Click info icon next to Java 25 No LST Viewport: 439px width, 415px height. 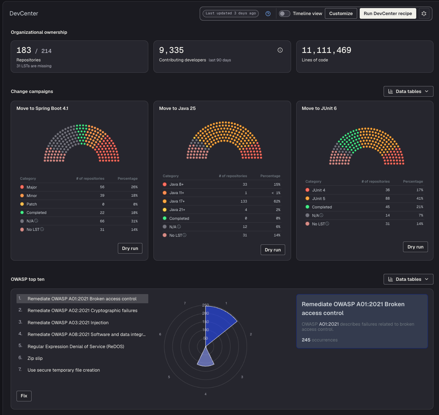[x=185, y=235]
